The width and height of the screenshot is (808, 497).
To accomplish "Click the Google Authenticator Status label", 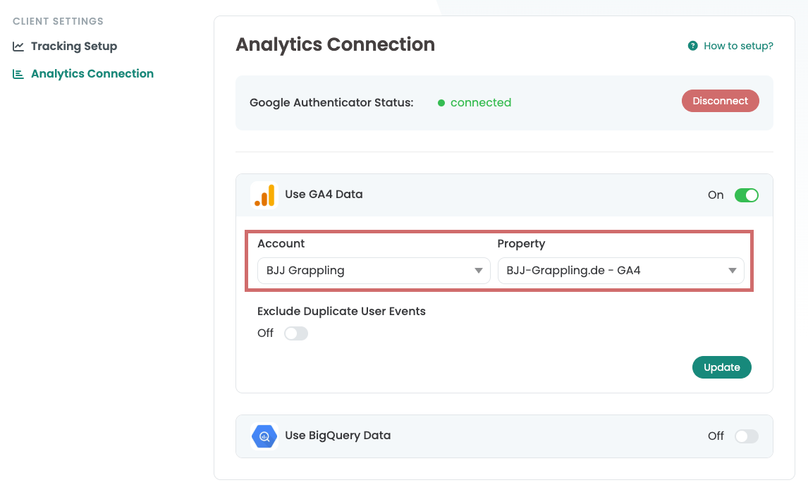I will pos(331,103).
